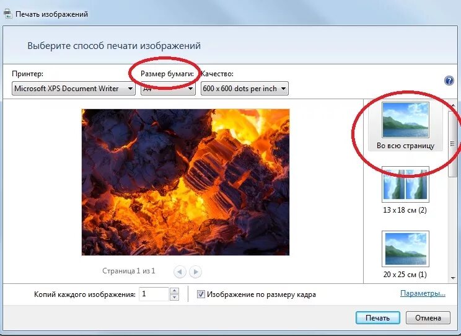Select the '20 x 25 см (1)' layout

pos(405,255)
